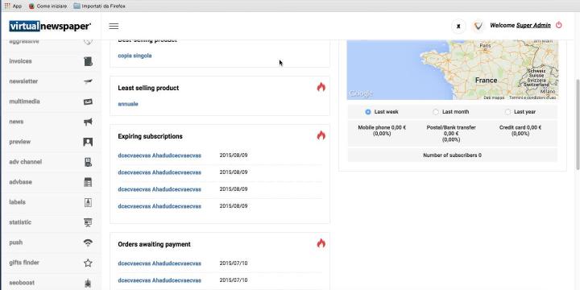This screenshot has height=290, width=580.
Task: Open the Come iniziare bookmark
Action: 48,6
